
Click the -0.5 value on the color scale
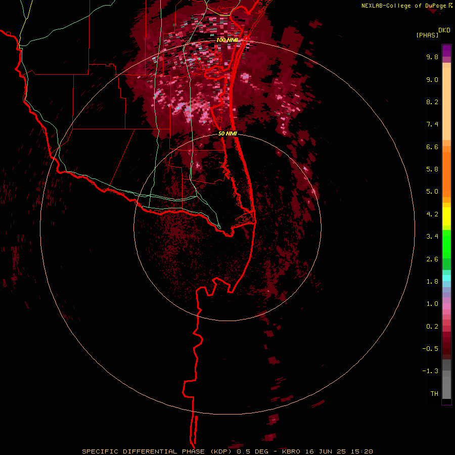430,349
